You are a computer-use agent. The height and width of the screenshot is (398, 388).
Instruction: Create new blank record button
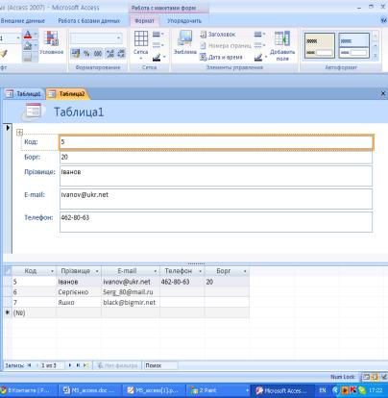click(85, 365)
